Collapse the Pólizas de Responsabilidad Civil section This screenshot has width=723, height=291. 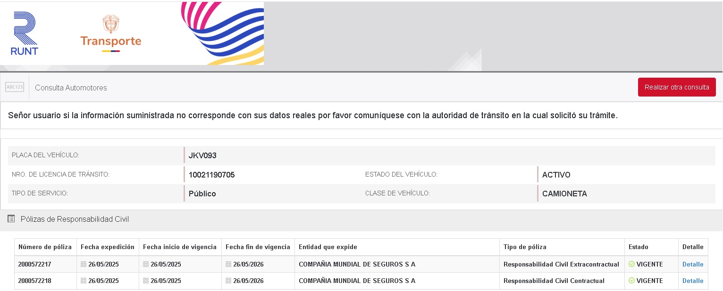coord(75,219)
